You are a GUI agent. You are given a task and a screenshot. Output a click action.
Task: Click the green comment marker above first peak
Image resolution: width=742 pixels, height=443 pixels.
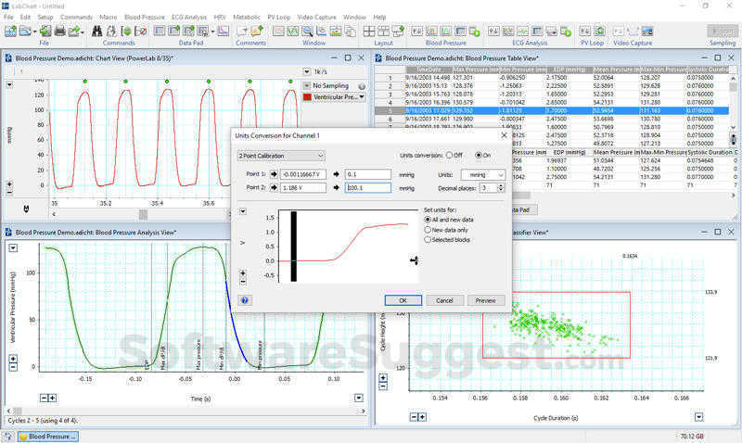point(84,82)
